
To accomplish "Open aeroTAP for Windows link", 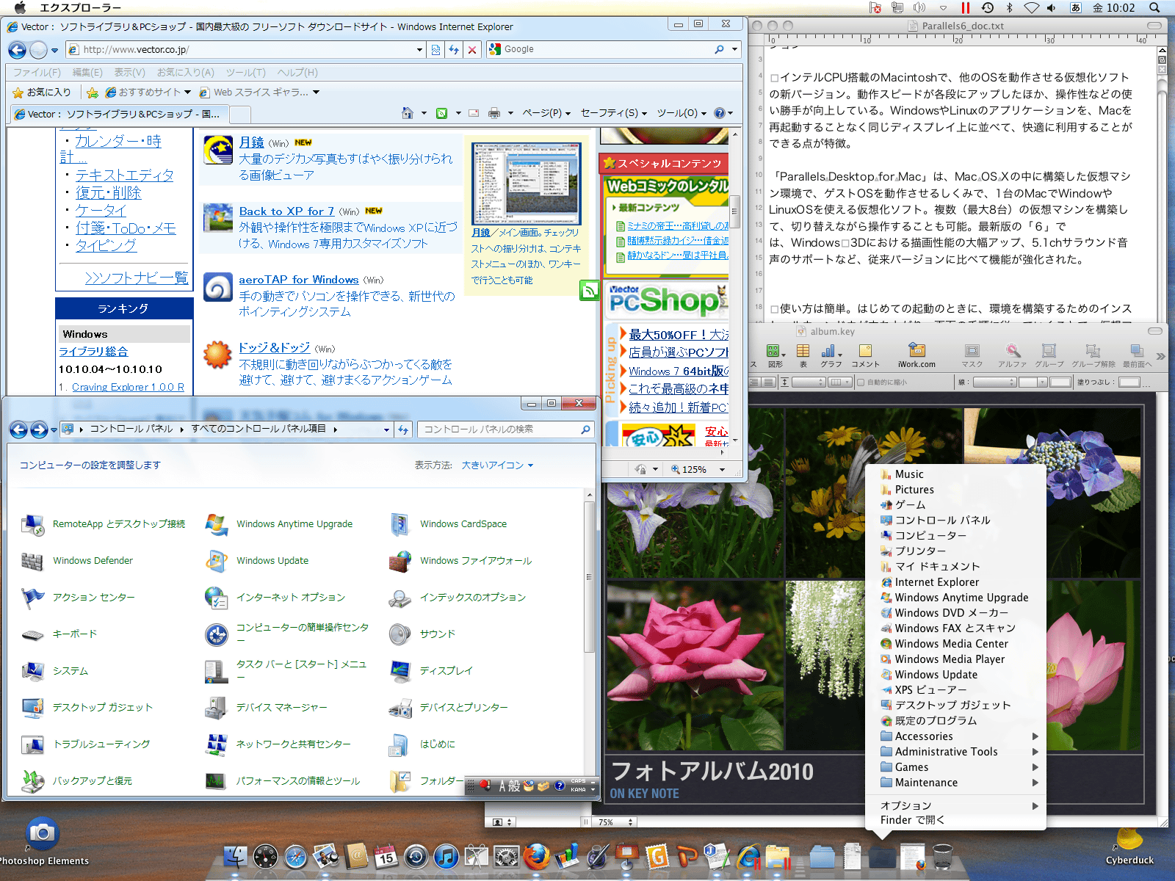I will (x=299, y=280).
